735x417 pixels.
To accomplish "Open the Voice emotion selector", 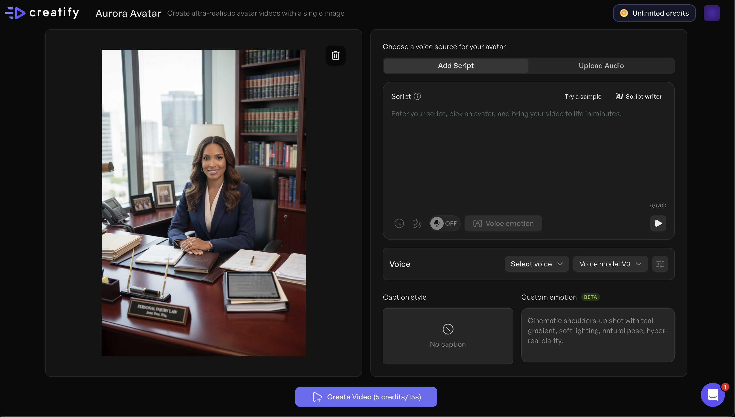I will (503, 223).
